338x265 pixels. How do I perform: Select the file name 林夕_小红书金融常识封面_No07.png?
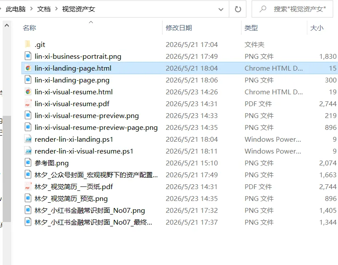coord(90,211)
